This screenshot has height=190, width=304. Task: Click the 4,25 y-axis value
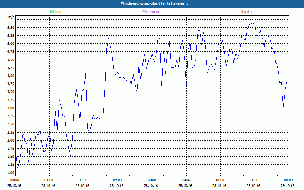11,68
